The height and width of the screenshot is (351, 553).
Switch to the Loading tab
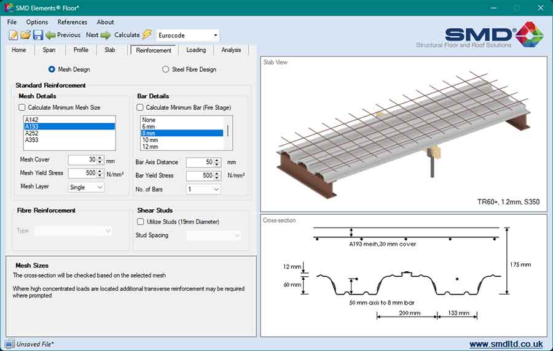pos(196,50)
